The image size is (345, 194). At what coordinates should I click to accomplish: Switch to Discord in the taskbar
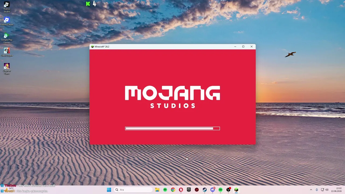(213, 190)
